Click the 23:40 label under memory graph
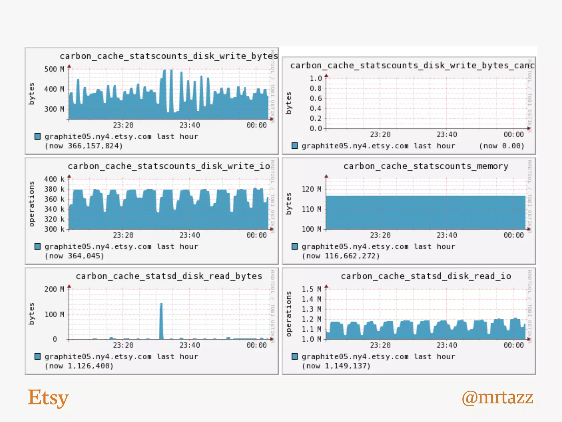This screenshot has height=422, width=562. (447, 235)
